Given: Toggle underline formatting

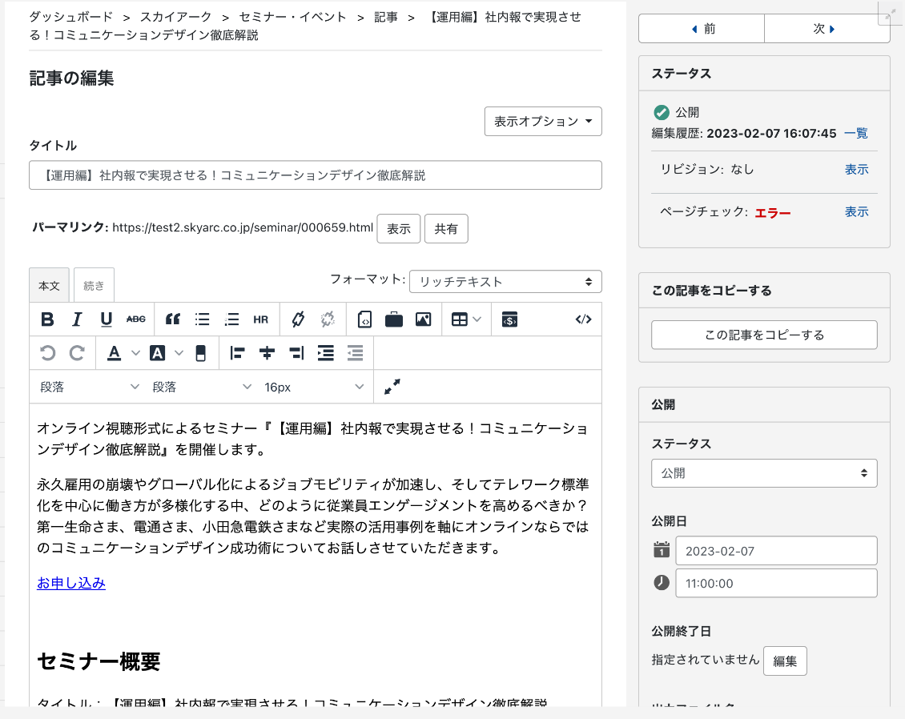Looking at the screenshot, I should (x=106, y=319).
